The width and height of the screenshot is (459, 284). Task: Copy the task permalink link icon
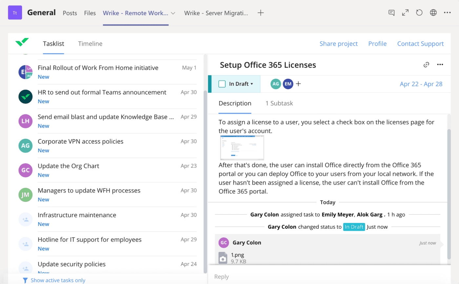pyautogui.click(x=426, y=65)
